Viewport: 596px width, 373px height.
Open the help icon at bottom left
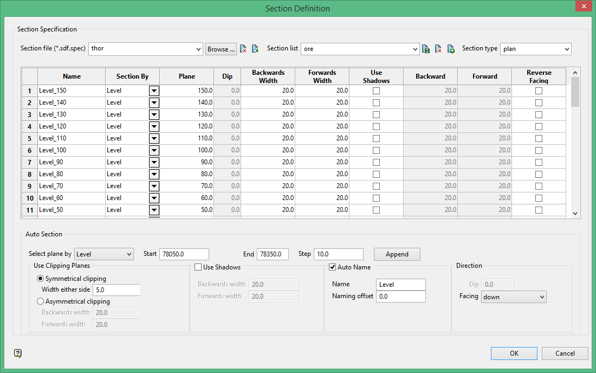(x=18, y=353)
